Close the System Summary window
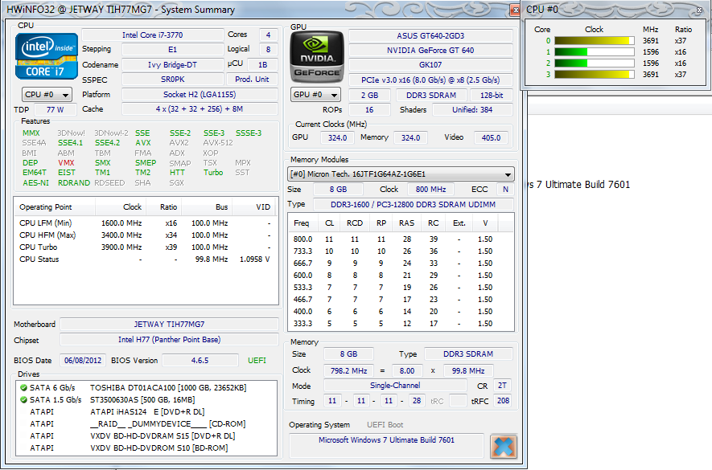Viewport: 712px width, 470px height. tap(516, 10)
